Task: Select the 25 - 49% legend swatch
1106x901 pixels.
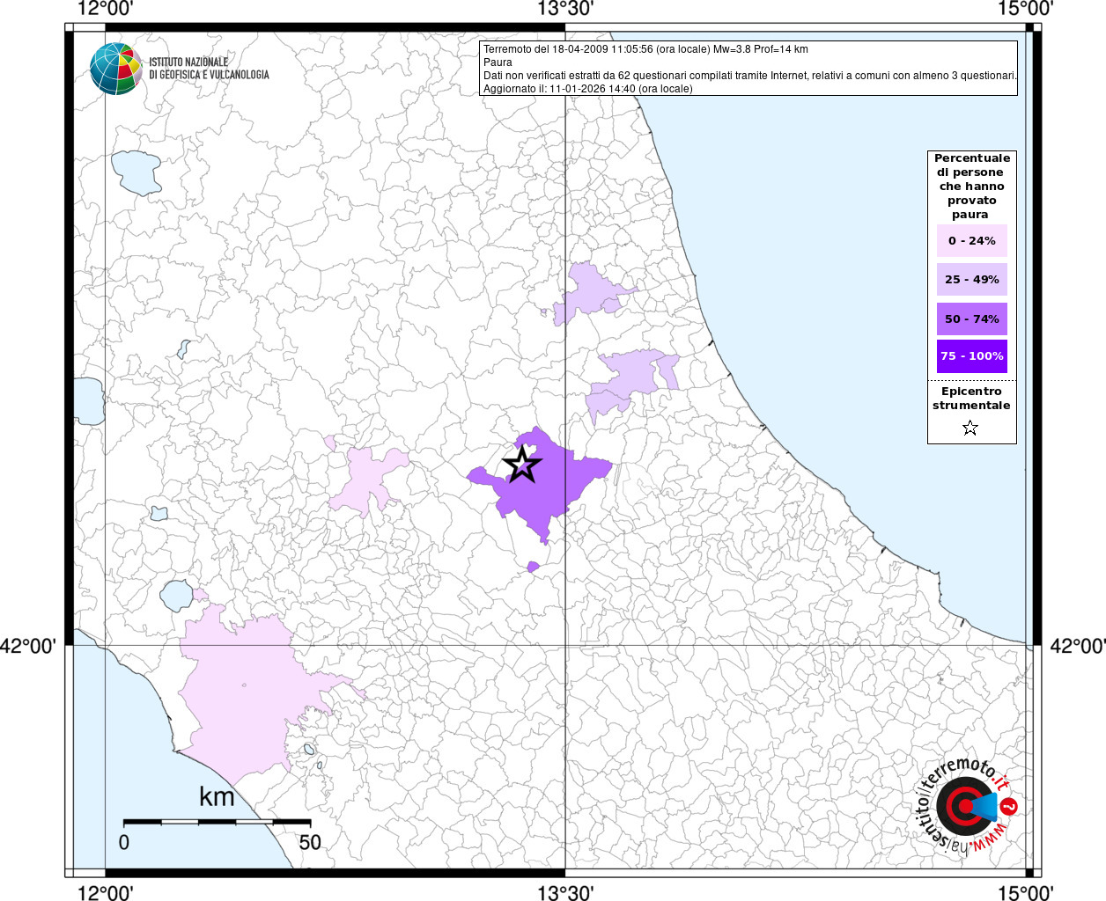Action: 972,280
